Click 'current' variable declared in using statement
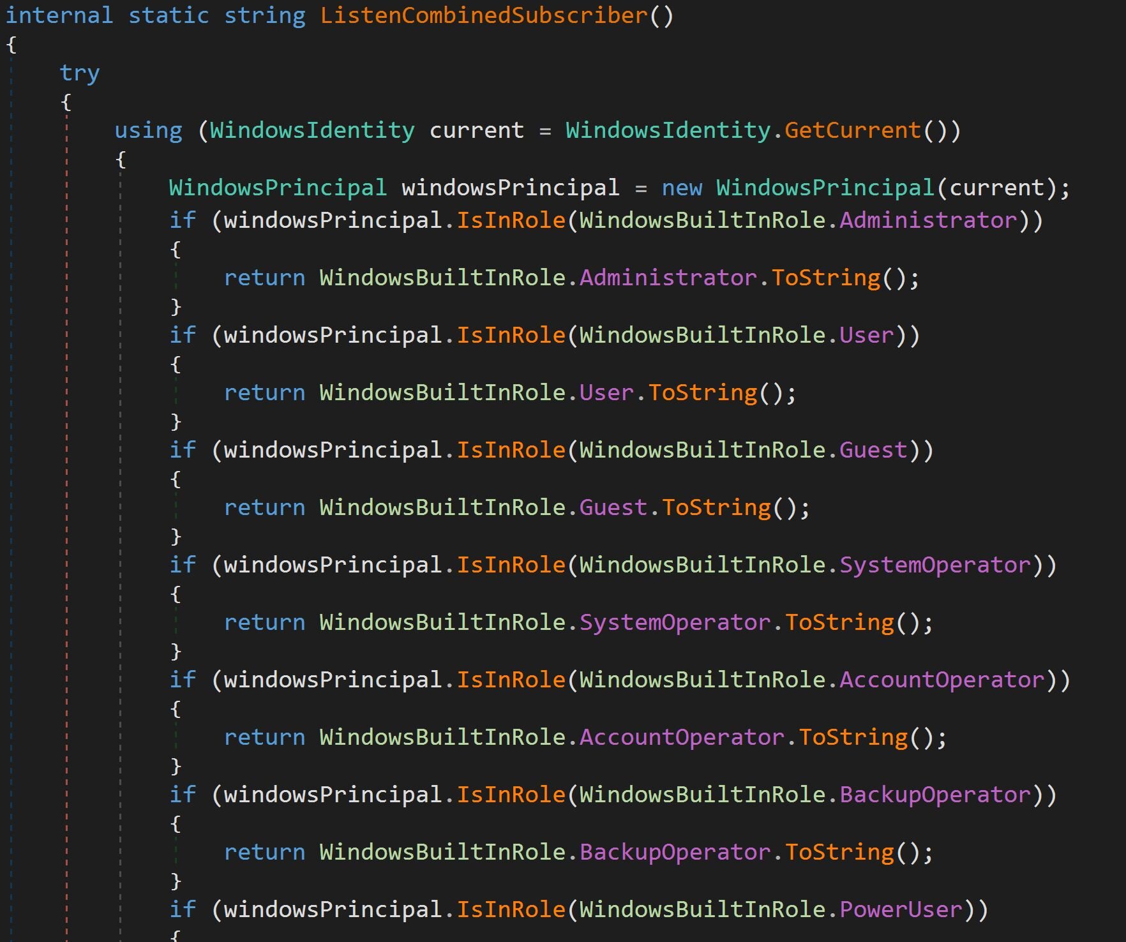Screen dimensions: 1126x942 click(x=477, y=130)
